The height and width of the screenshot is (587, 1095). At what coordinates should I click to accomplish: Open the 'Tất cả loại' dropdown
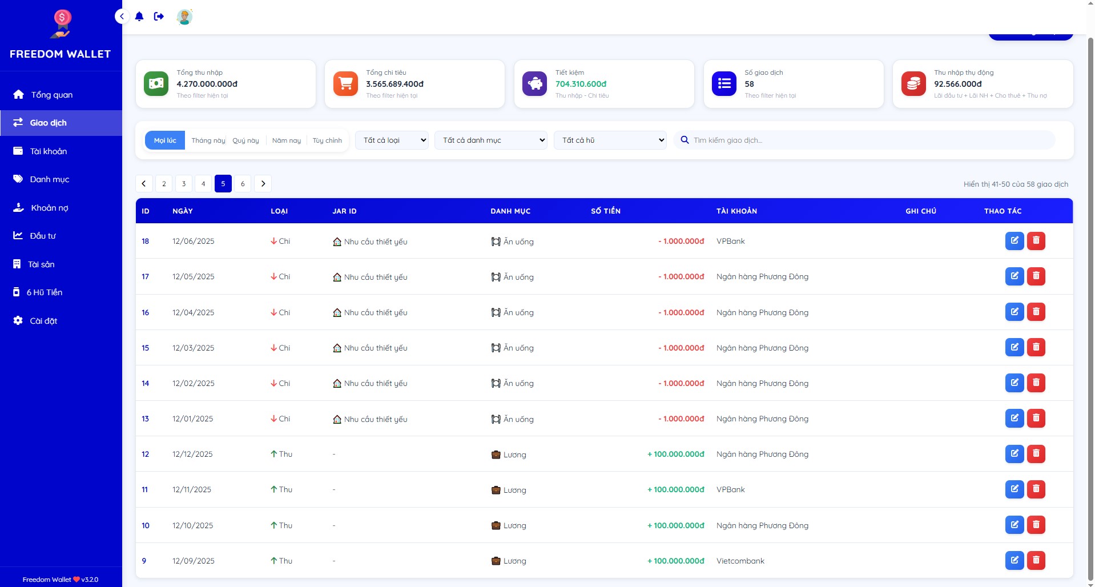tap(392, 140)
